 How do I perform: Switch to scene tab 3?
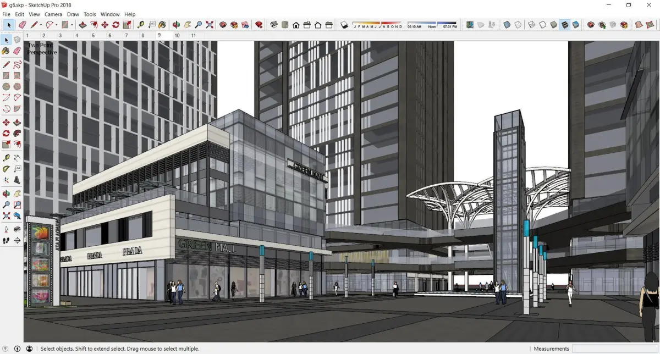60,35
